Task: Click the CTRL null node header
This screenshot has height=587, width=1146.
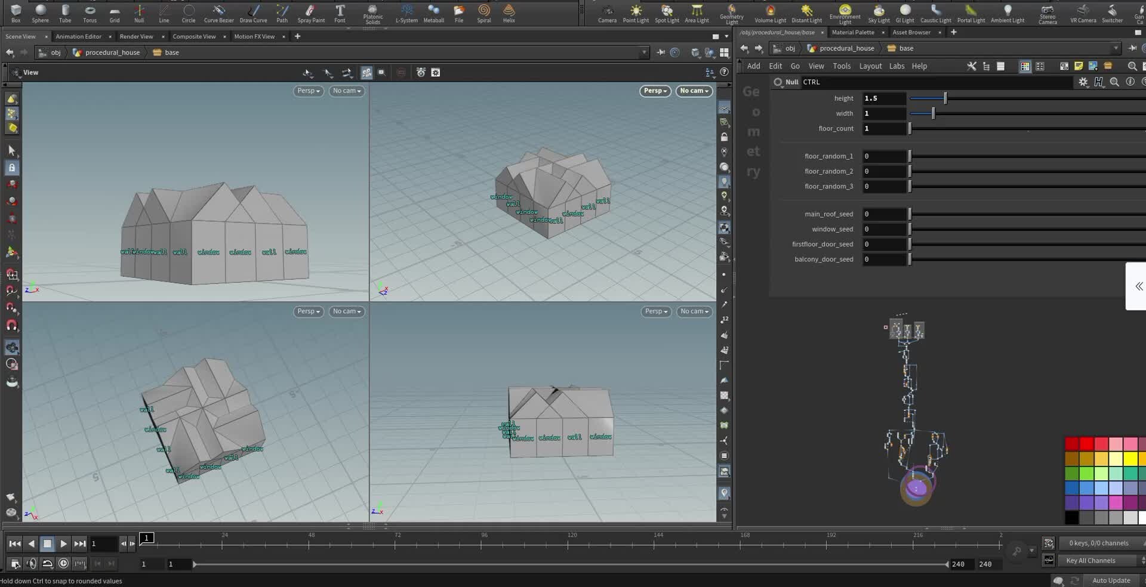Action: tap(812, 82)
